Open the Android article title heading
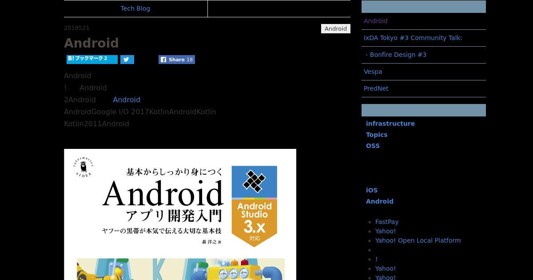Screen dimensions: 533x280 pyautogui.click(x=91, y=43)
